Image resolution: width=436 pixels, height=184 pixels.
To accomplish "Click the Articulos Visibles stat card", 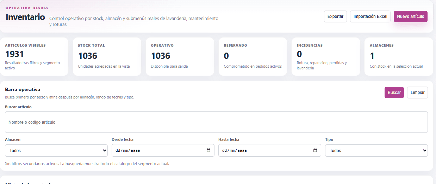I will click(34, 56).
